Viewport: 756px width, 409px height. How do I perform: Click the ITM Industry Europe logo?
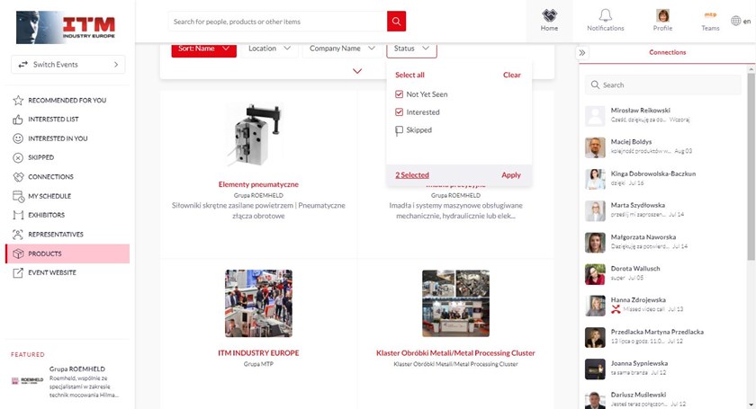[x=66, y=25]
